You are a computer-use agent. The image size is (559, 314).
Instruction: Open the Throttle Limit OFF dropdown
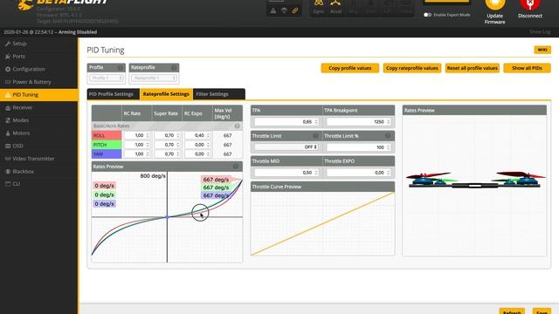(x=286, y=147)
